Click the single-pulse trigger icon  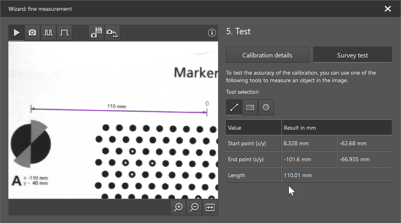(64, 33)
